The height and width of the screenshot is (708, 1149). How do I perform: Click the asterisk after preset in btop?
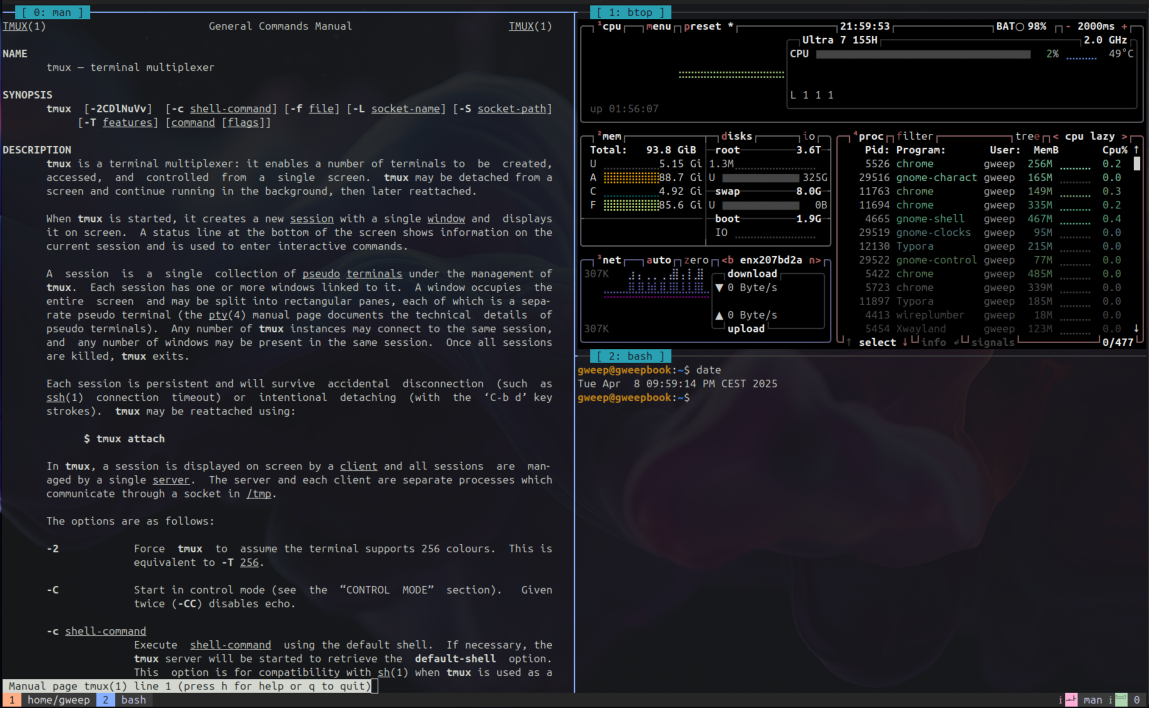[730, 25]
